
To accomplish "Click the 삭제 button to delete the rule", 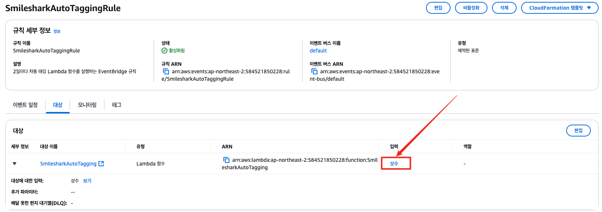I will point(504,8).
